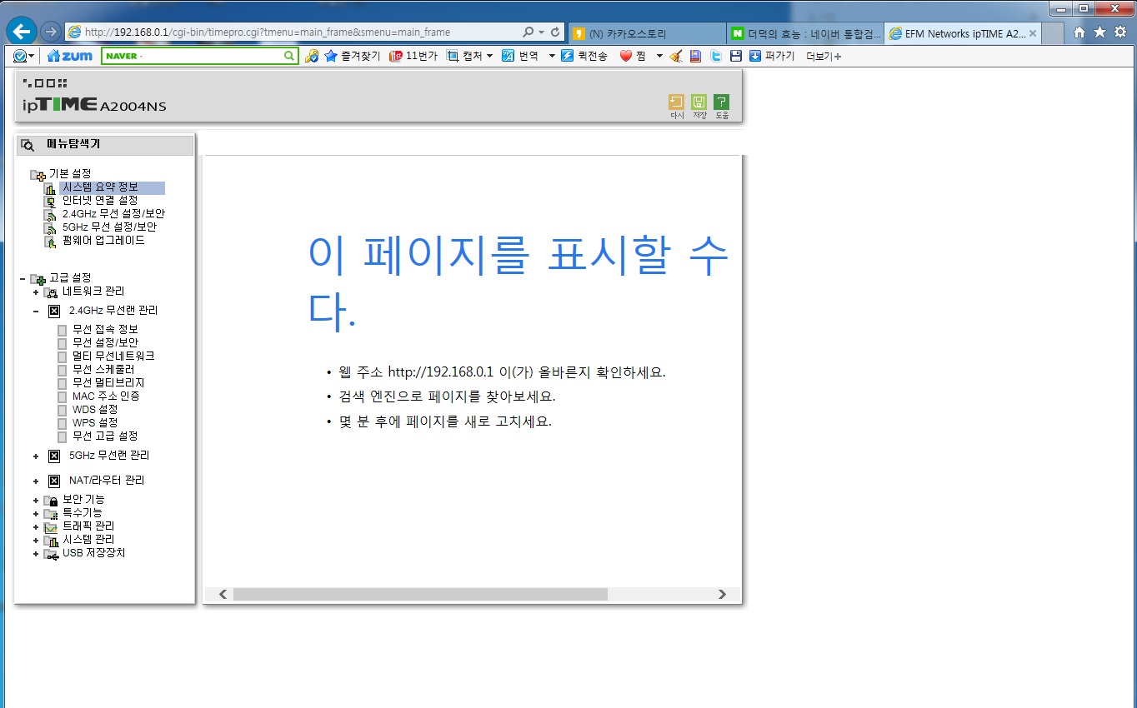Expand the NAT/라우터 관리 node
Image resolution: width=1137 pixels, height=708 pixels.
tap(36, 481)
